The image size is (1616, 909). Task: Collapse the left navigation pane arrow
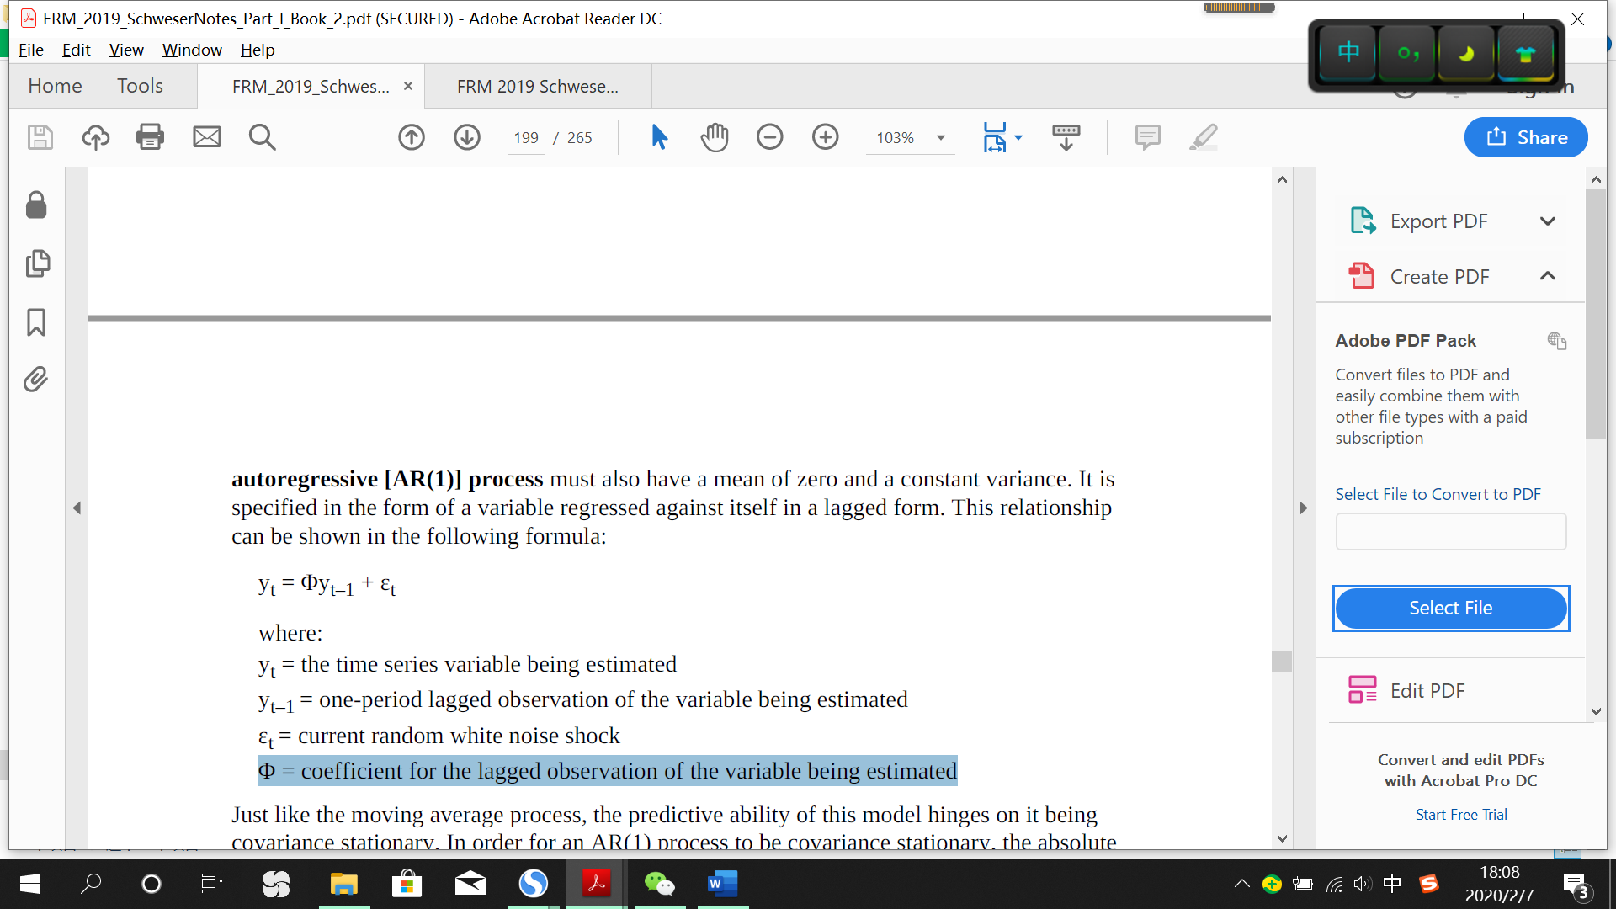77,508
